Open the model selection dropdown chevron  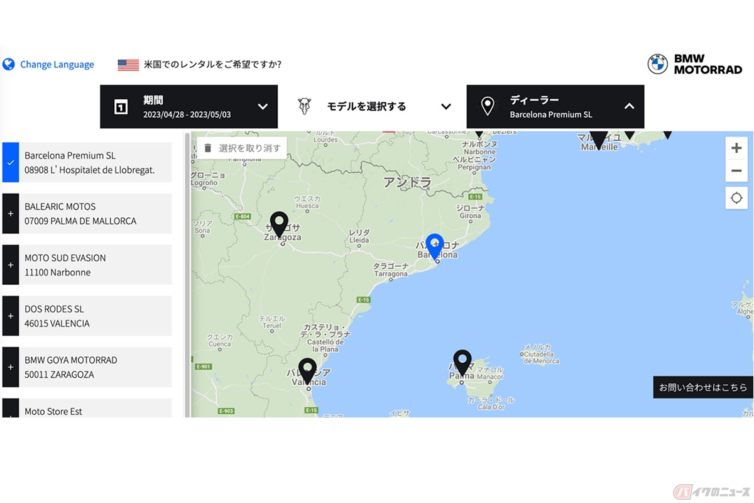click(x=446, y=107)
